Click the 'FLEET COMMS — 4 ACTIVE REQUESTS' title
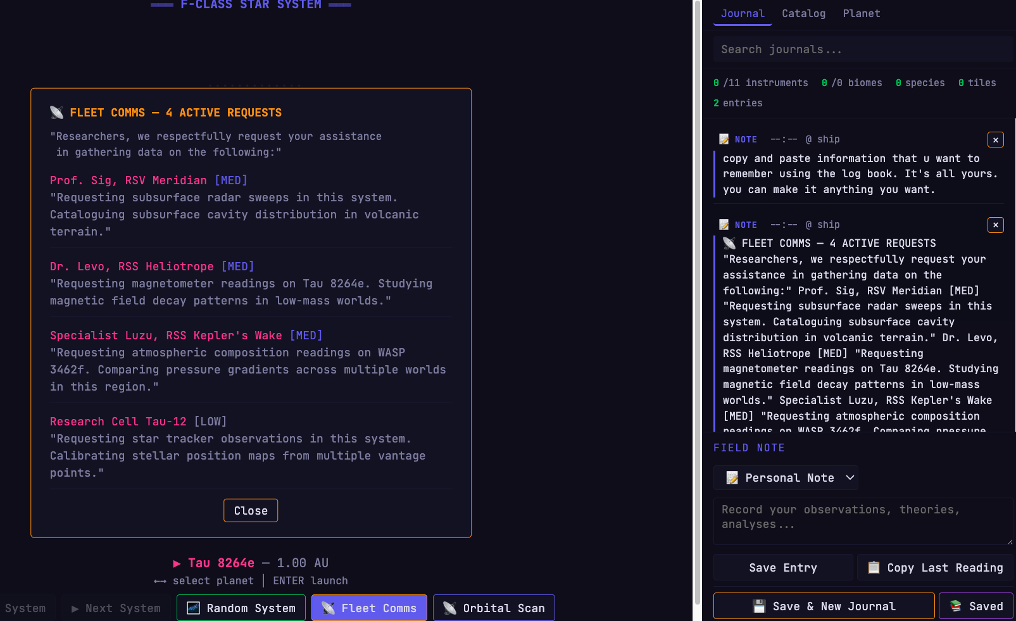The image size is (1016, 621). pos(176,113)
